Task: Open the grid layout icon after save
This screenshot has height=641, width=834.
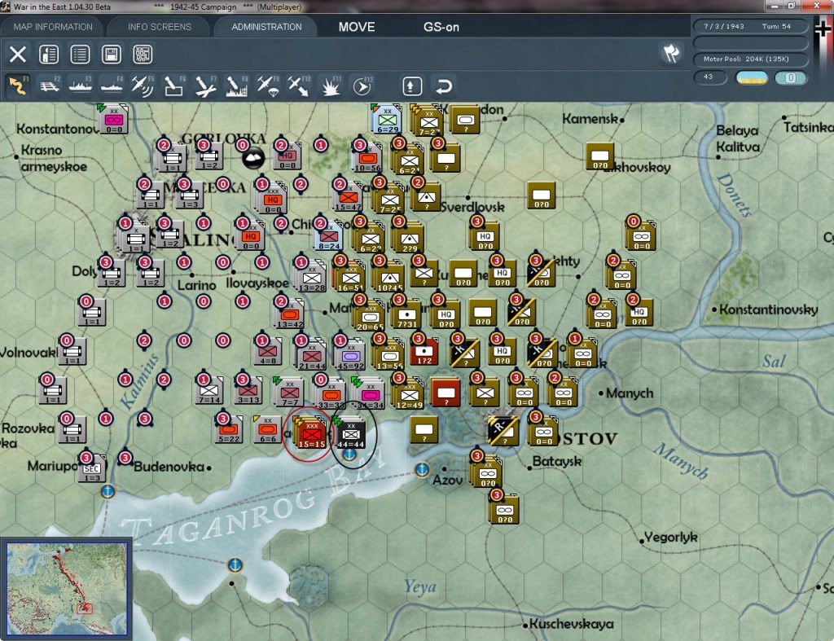Action: (x=143, y=55)
